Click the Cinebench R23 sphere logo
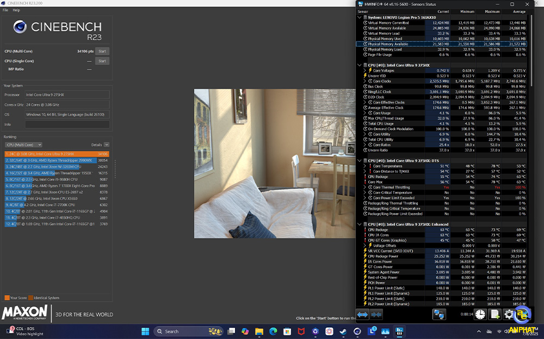This screenshot has width=544, height=339. coord(20,27)
